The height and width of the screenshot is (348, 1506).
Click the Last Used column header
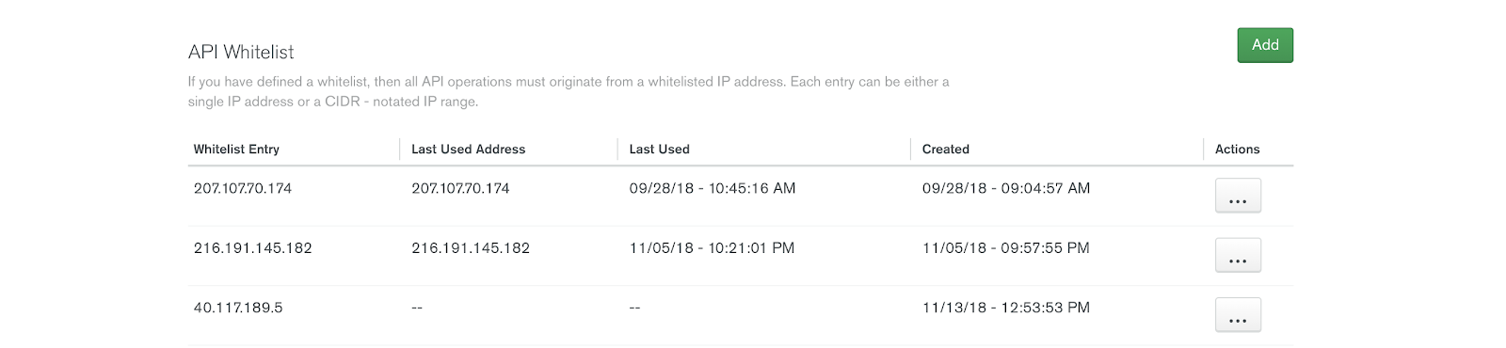(x=659, y=149)
